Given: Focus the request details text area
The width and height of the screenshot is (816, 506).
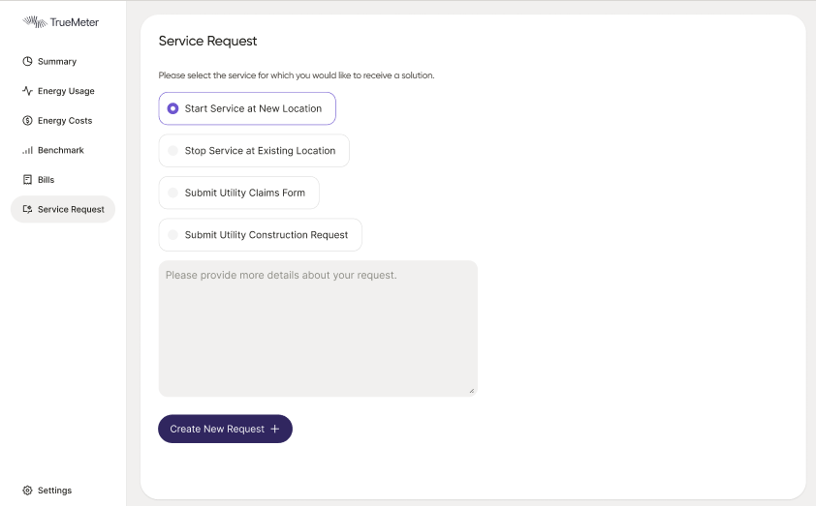Looking at the screenshot, I should [318, 328].
